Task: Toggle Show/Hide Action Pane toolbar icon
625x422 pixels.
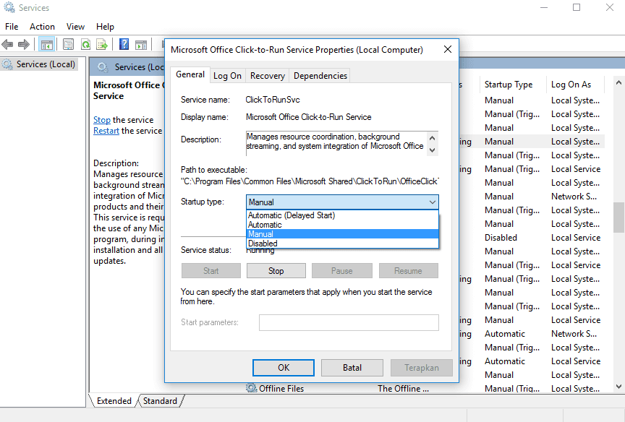Action: click(141, 44)
